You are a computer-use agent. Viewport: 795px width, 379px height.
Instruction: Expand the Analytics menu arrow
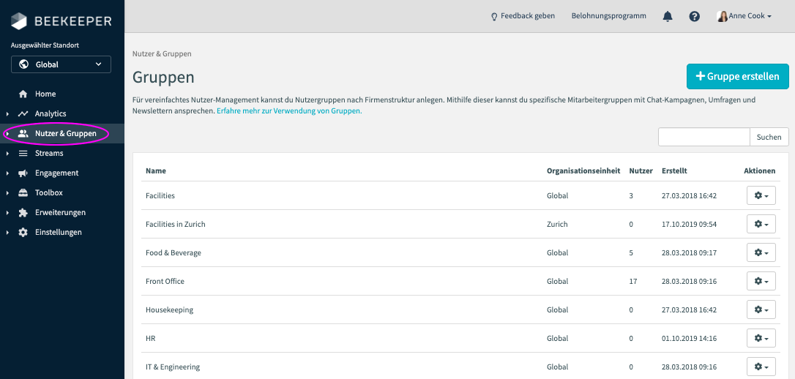point(7,114)
